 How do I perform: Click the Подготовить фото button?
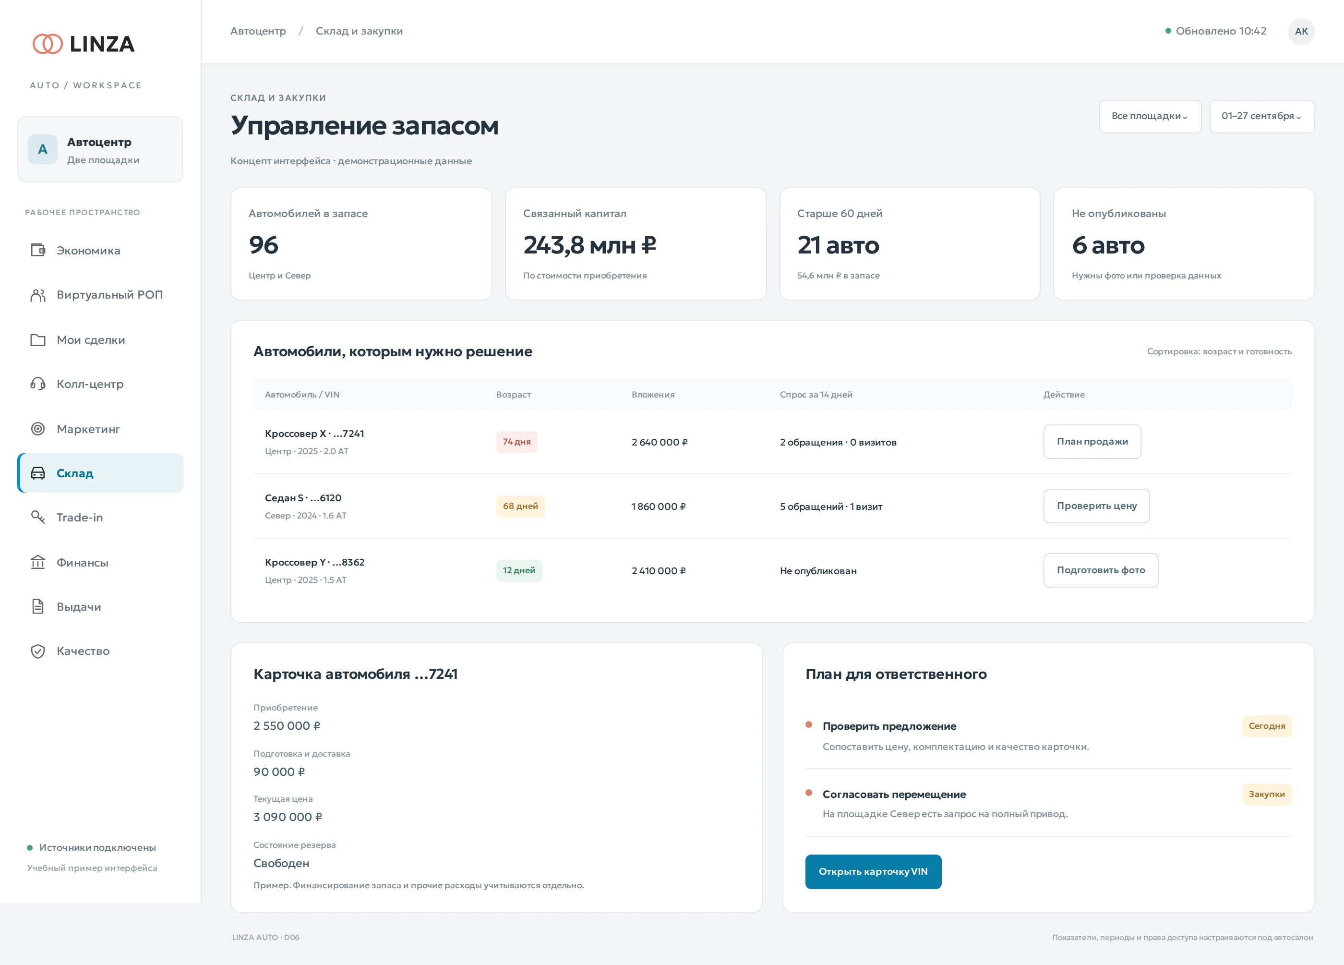click(1101, 570)
